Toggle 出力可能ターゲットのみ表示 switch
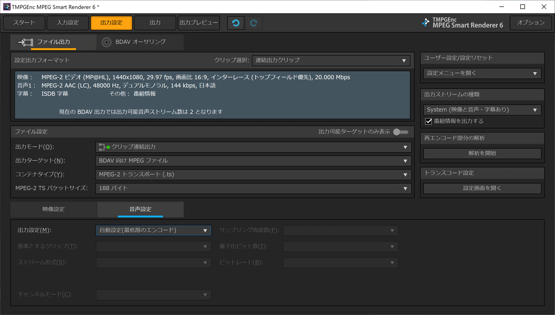Viewport: 555px width, 315px height. click(x=401, y=132)
